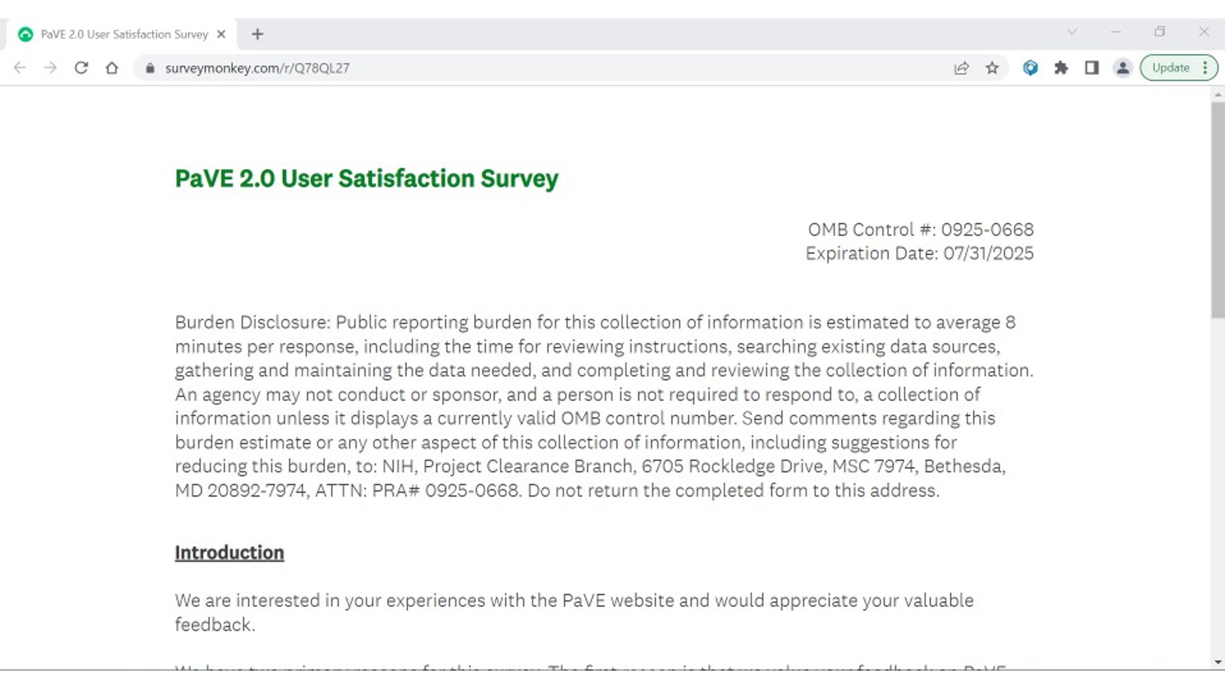This screenshot has height=689, width=1225.
Task: Click scrollbar down arrow
Action: click(1218, 663)
